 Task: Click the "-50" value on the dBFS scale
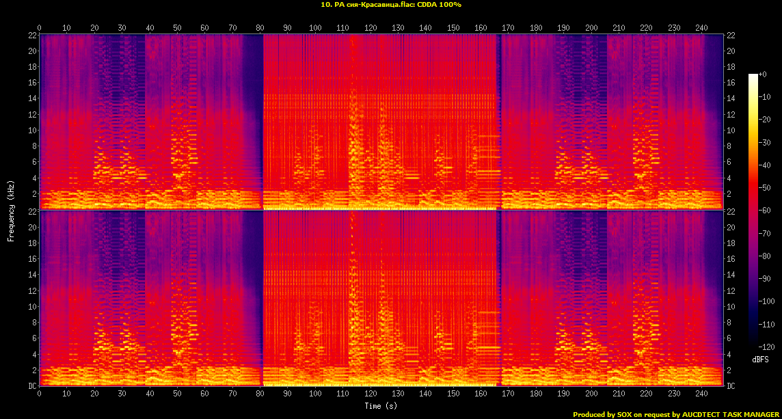point(764,187)
